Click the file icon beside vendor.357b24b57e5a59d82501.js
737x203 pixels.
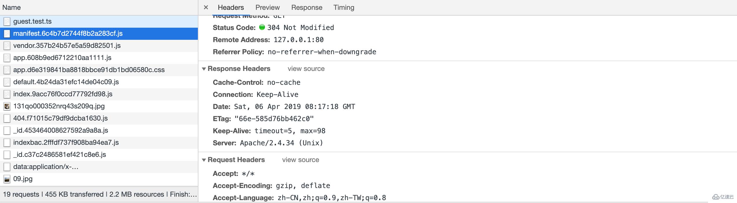7,46
